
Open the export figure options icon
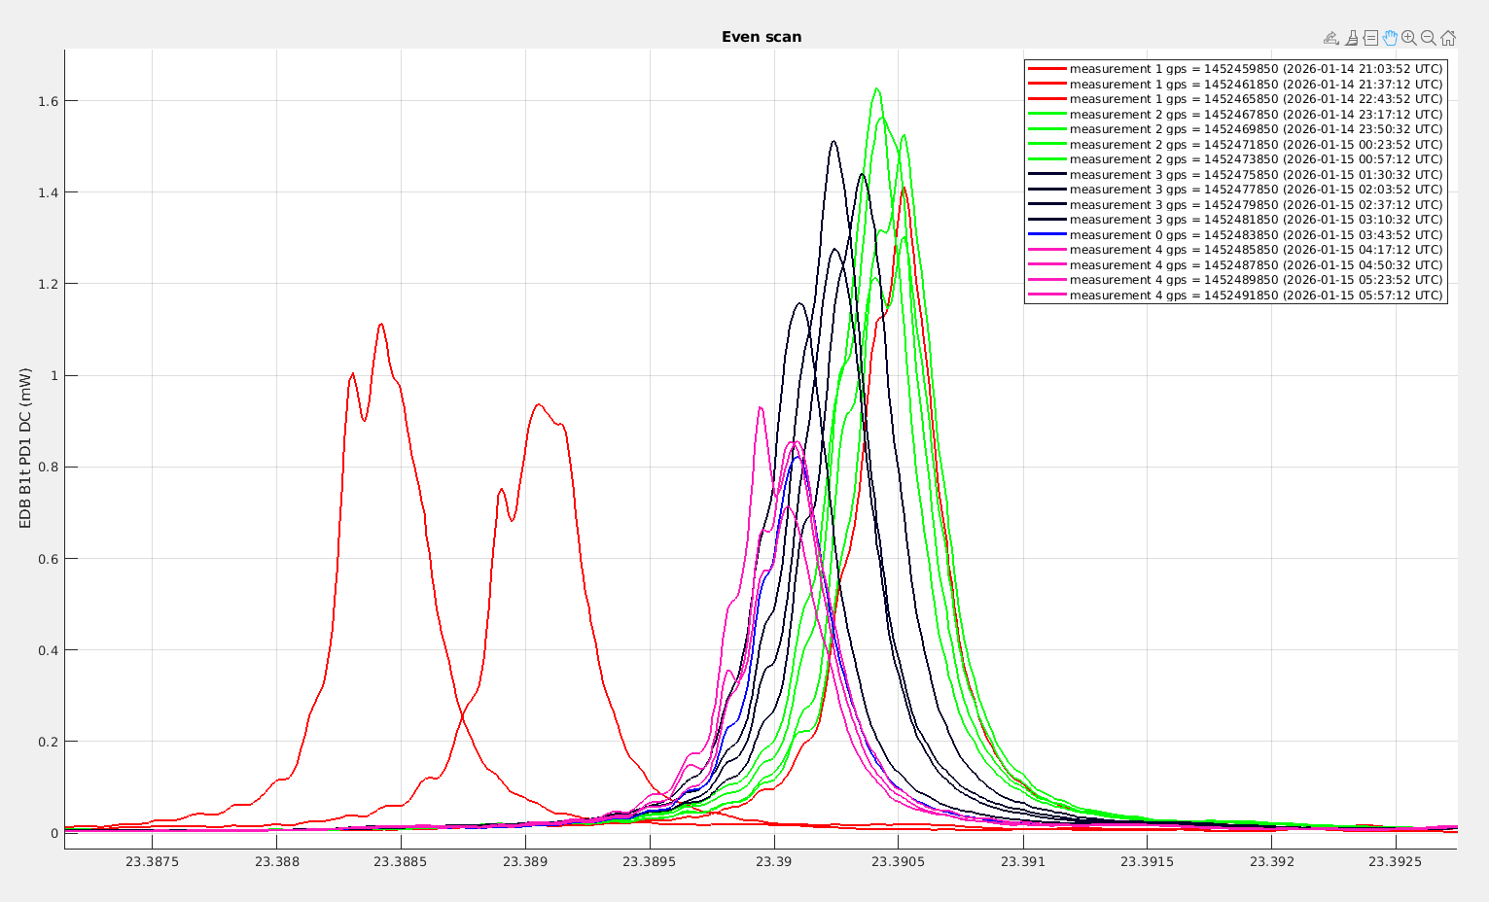(1331, 38)
